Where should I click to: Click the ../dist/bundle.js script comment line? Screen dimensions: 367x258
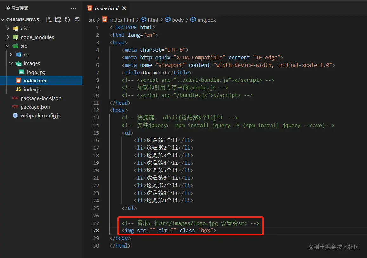pyautogui.click(x=198, y=80)
